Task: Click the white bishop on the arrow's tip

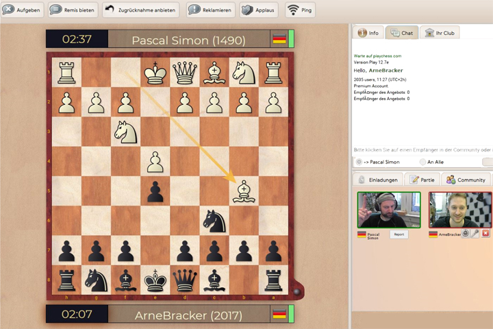Action: pyautogui.click(x=244, y=191)
